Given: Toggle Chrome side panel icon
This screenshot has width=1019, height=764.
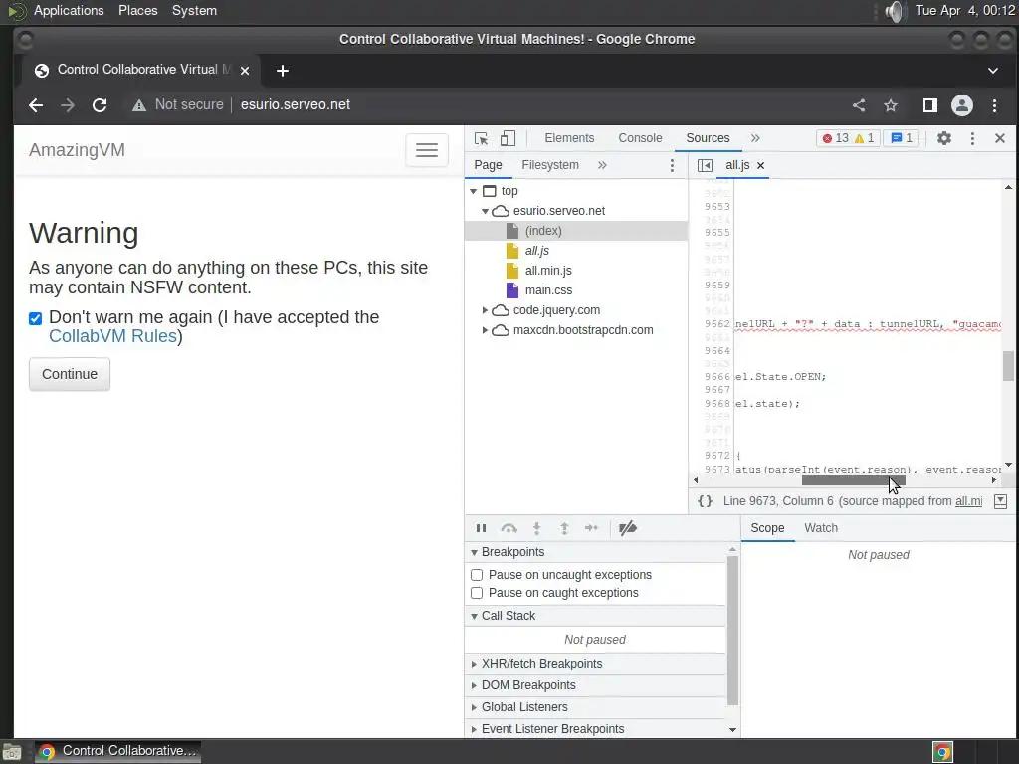Looking at the screenshot, I should 930,105.
